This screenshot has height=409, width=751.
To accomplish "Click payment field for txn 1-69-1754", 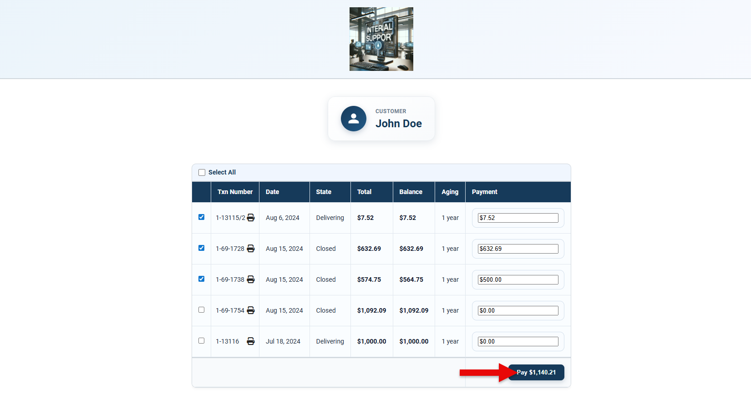I will click(518, 311).
